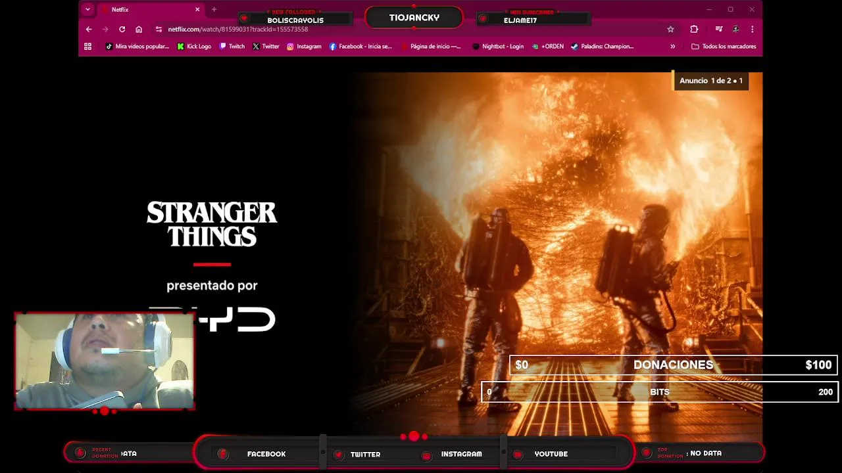Open the +ORDEN bookmark
The width and height of the screenshot is (842, 473).
click(x=547, y=47)
